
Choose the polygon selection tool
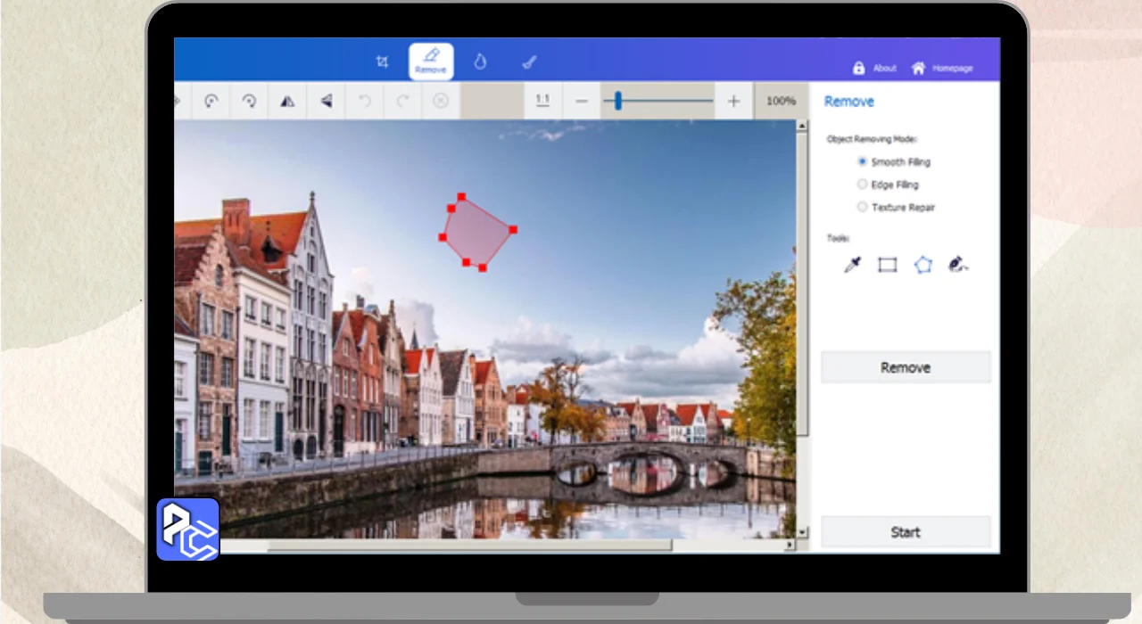[x=923, y=265]
